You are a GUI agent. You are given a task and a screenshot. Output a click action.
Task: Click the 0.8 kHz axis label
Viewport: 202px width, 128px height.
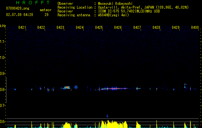click(3, 90)
